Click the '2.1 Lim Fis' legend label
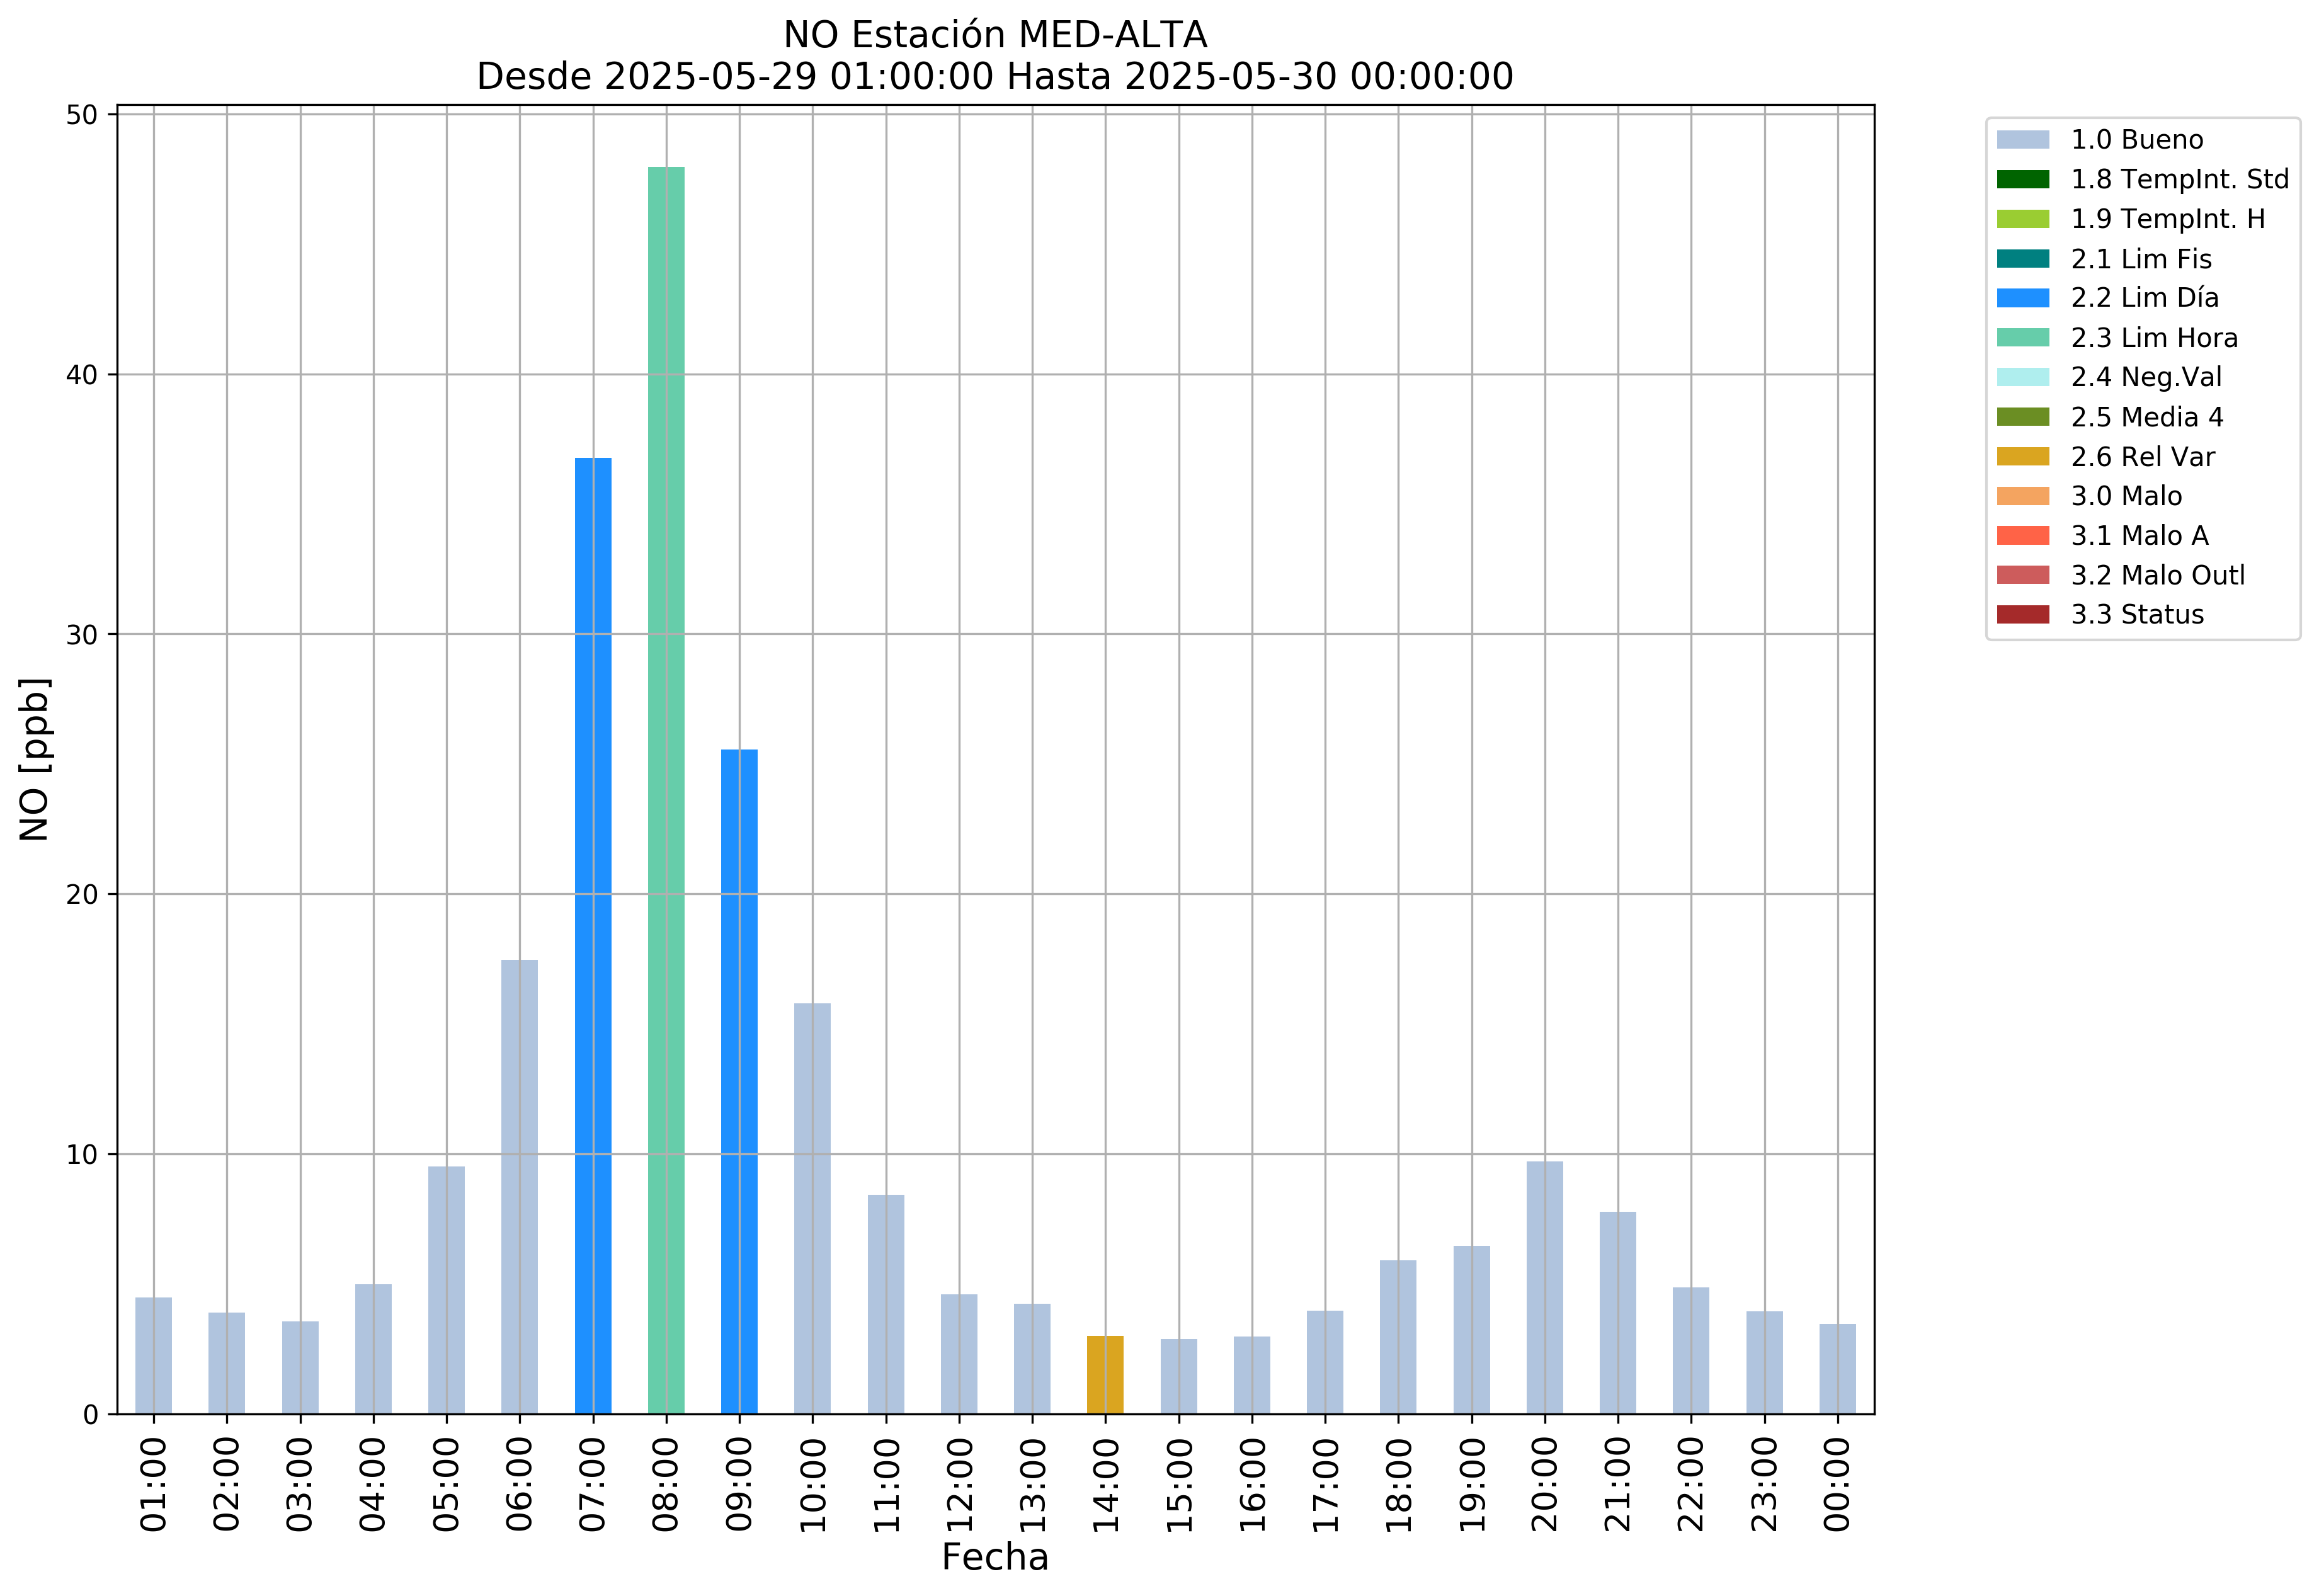Viewport: 2319px width, 1596px height. [2141, 259]
